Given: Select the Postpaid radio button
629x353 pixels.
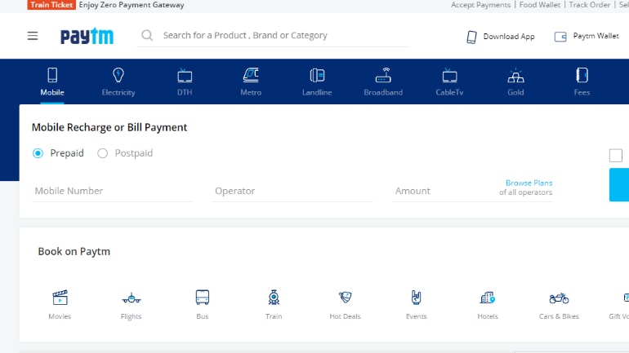Looking at the screenshot, I should [103, 153].
